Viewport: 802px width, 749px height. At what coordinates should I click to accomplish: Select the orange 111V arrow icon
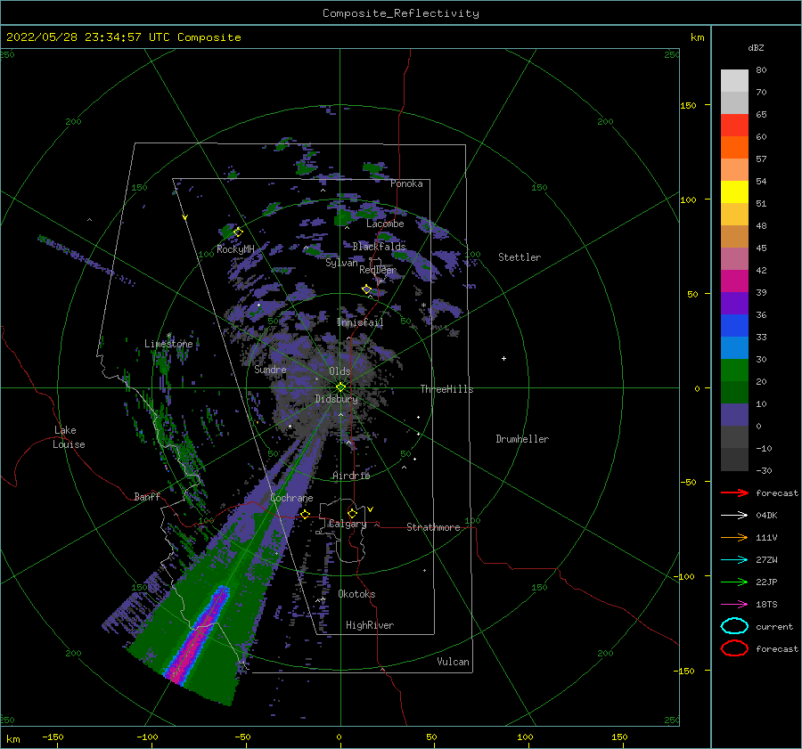tap(734, 537)
